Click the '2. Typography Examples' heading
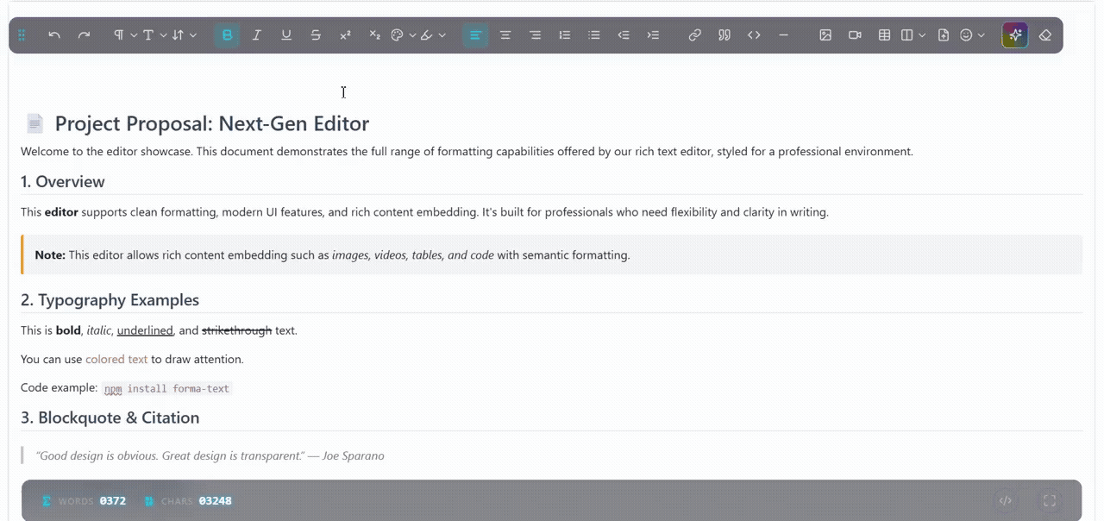Screen dimensions: 1104x521 [110, 300]
